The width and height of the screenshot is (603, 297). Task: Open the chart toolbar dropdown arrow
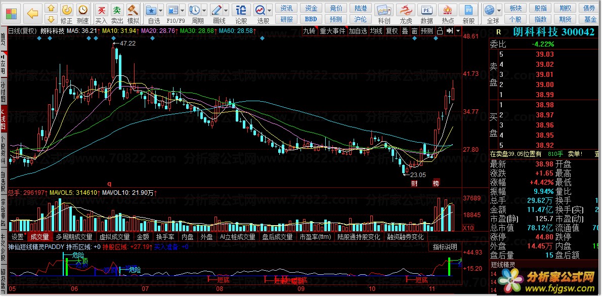coord(458,31)
